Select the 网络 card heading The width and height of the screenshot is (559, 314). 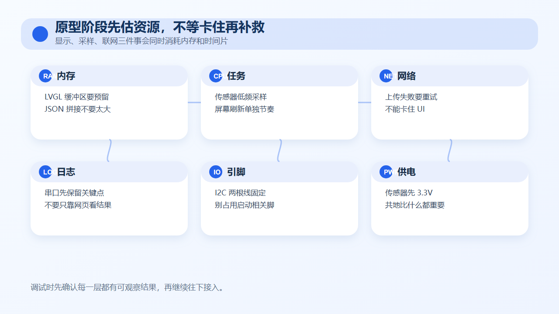pyautogui.click(x=407, y=76)
